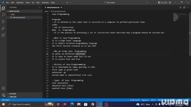Open the Manage settings gear
Viewport: 191px width, 107px height.
tap(3, 95)
